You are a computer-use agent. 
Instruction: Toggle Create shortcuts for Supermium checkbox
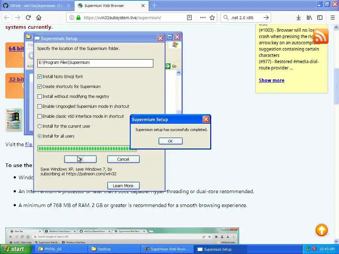pyautogui.click(x=40, y=86)
